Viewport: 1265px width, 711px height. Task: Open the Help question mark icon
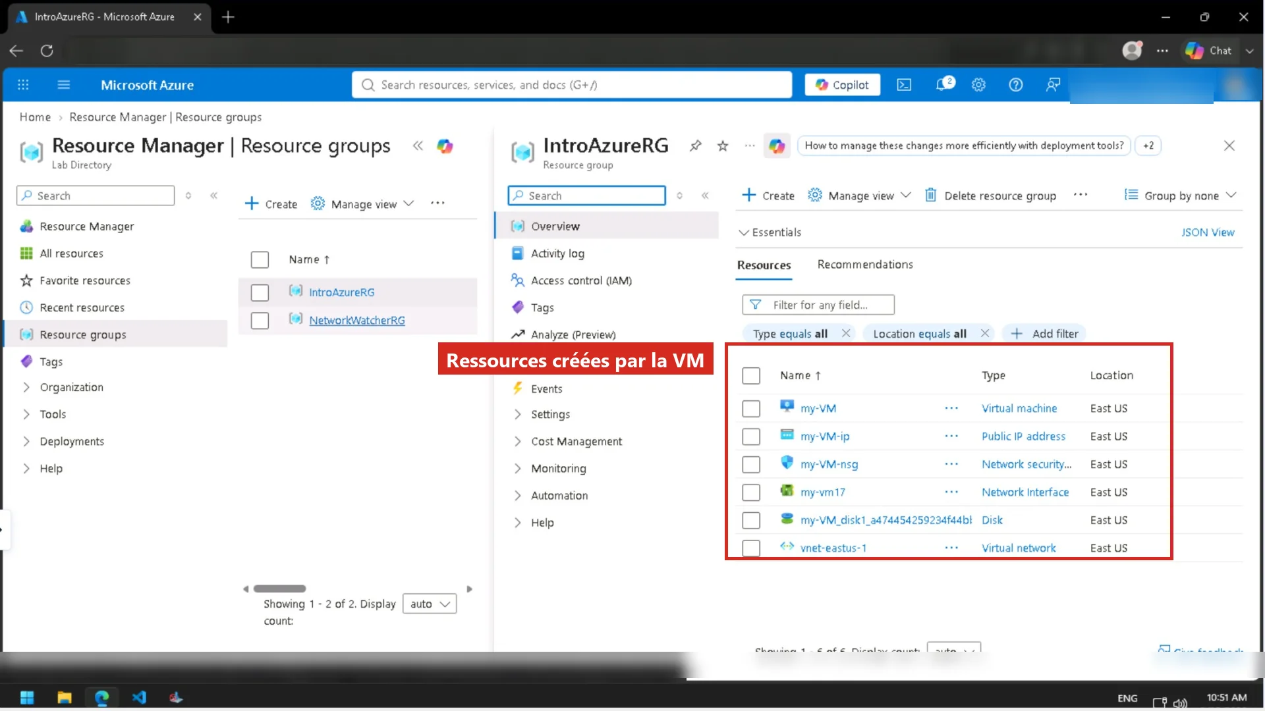(1016, 85)
